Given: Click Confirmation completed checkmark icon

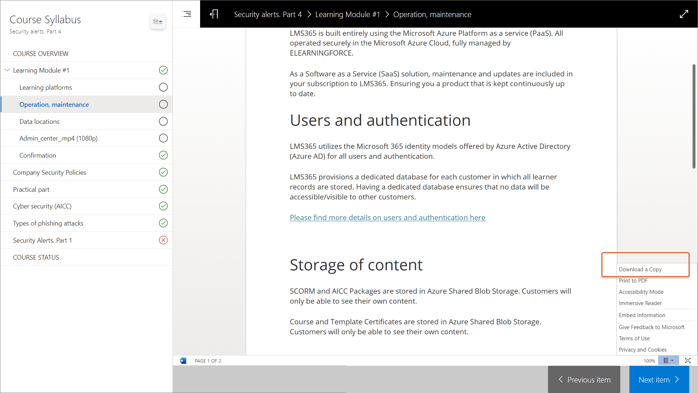Looking at the screenshot, I should click(x=163, y=155).
